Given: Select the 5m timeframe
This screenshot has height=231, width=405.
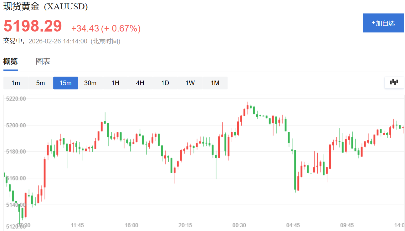Looking at the screenshot, I should pyautogui.click(x=40, y=83).
